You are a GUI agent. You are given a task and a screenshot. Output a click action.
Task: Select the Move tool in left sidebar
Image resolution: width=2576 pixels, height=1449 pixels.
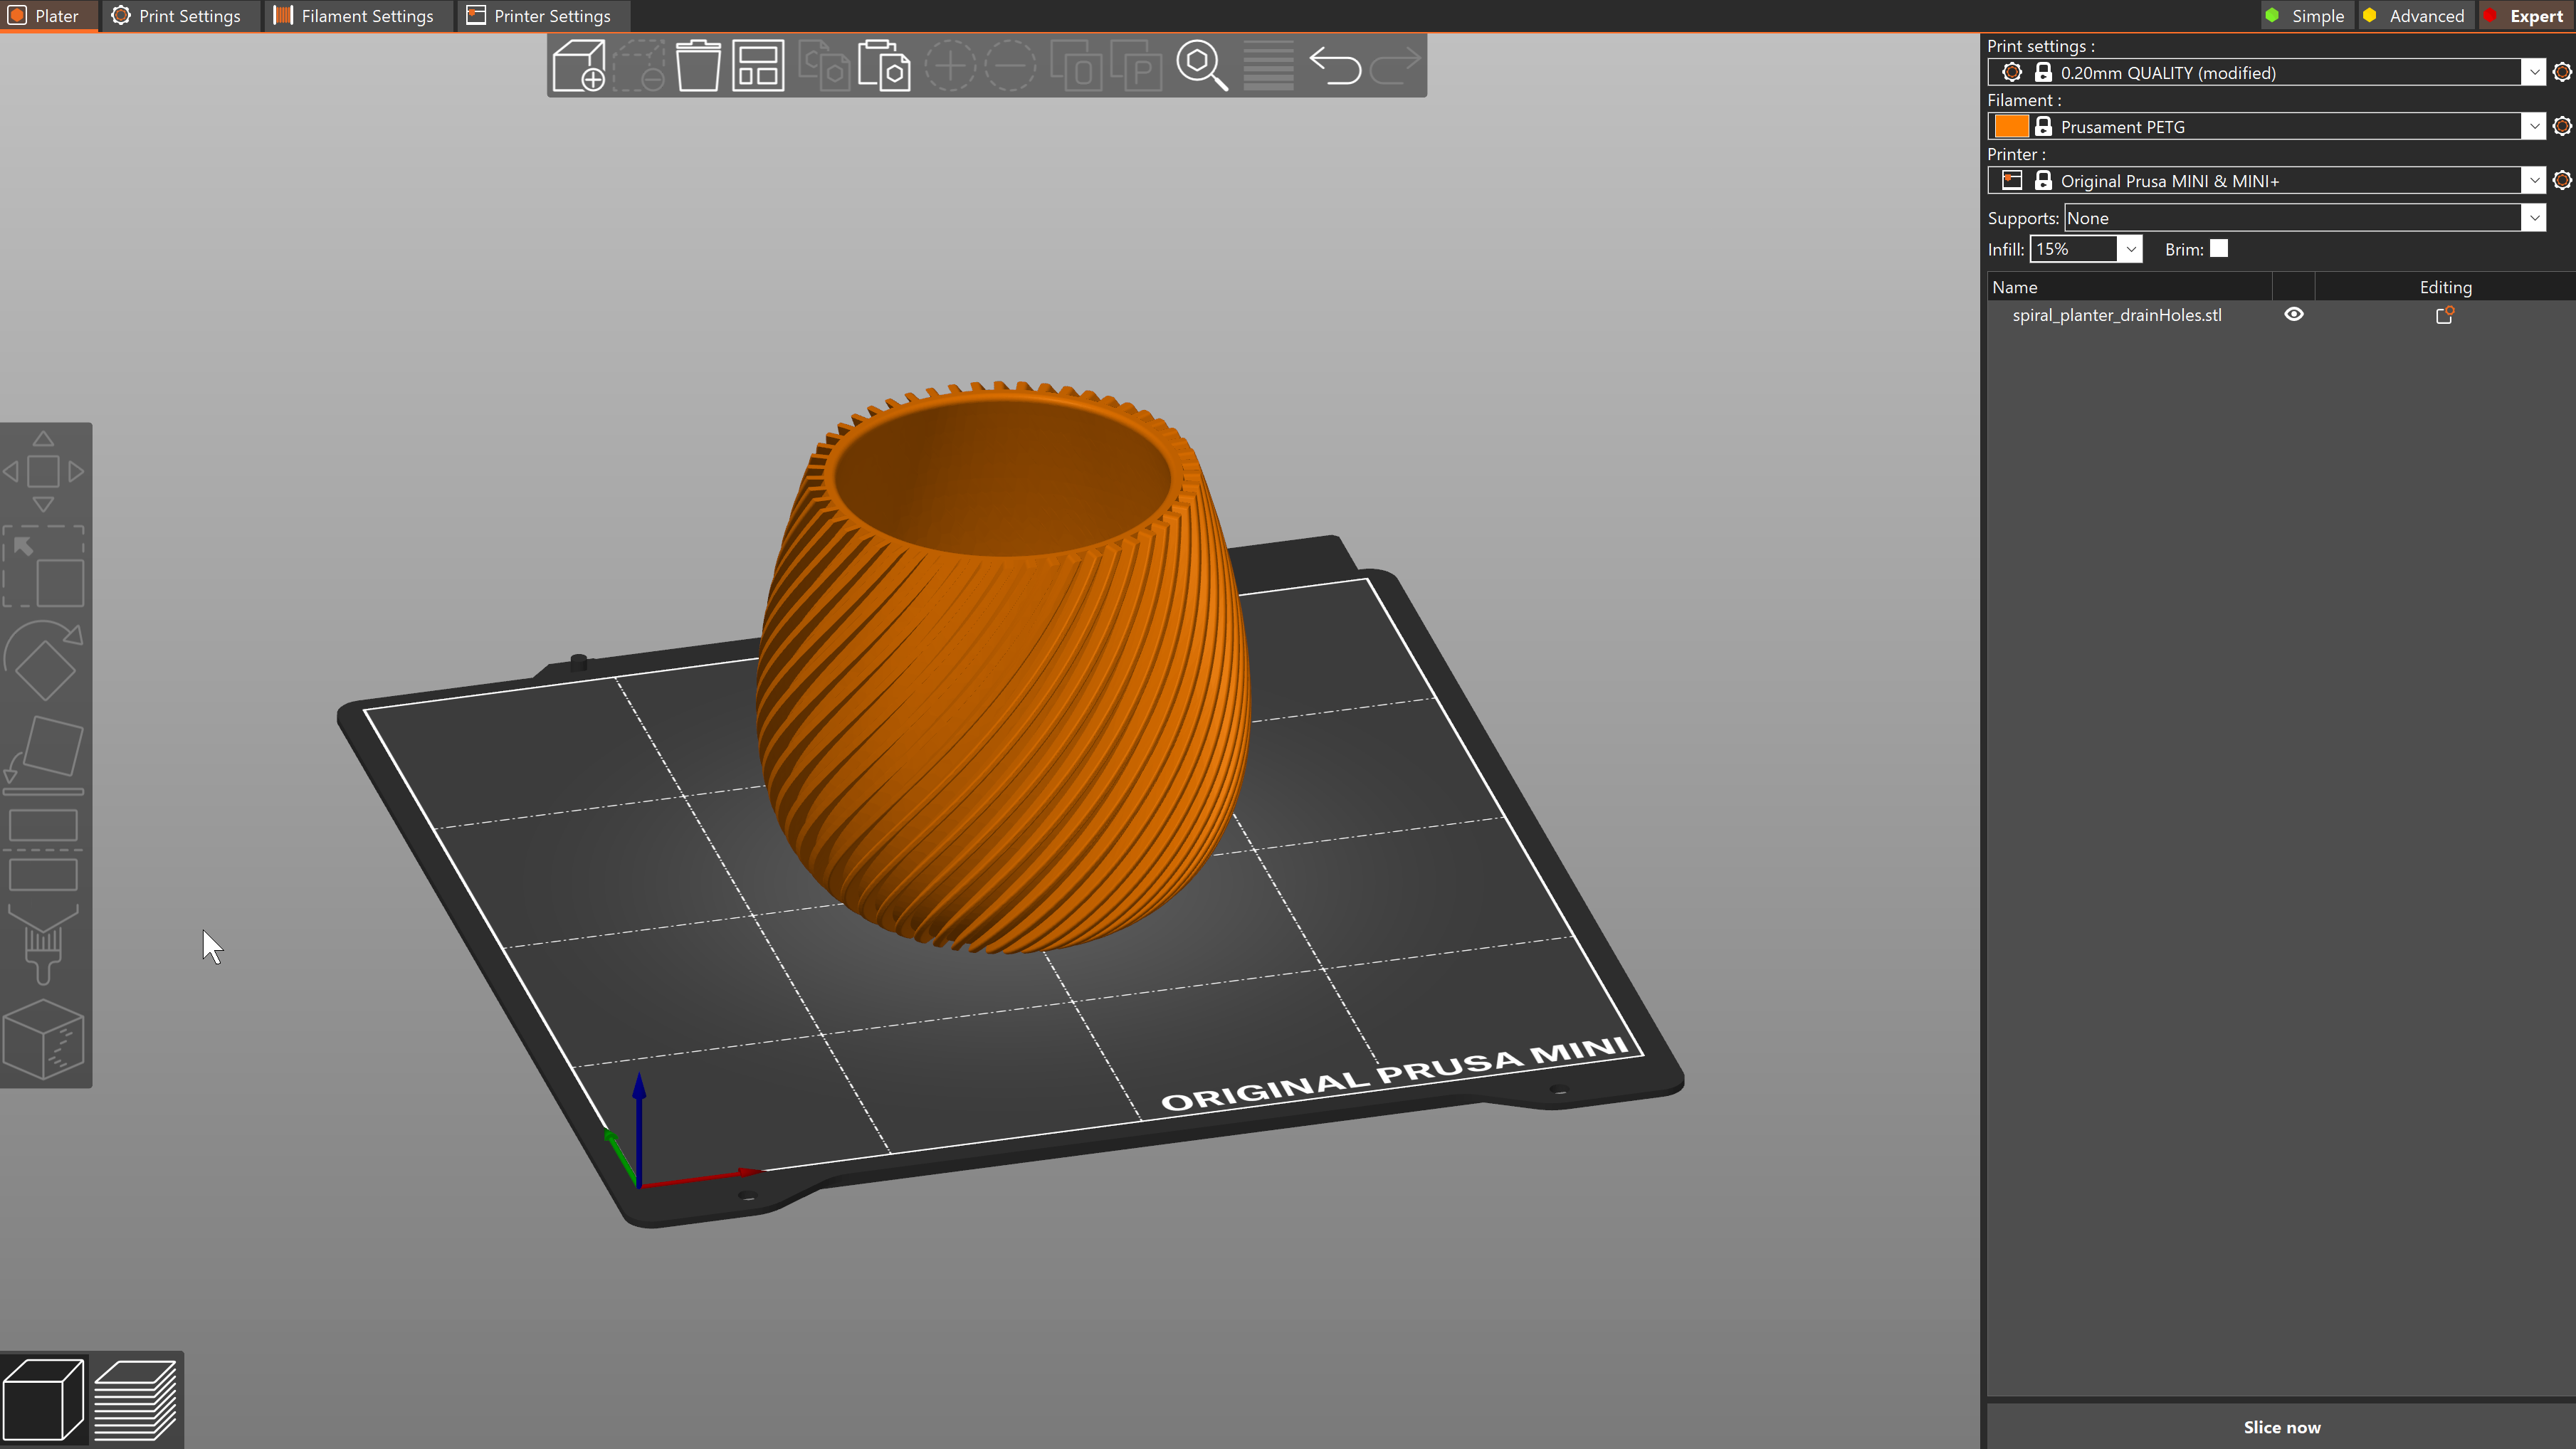coord(44,470)
